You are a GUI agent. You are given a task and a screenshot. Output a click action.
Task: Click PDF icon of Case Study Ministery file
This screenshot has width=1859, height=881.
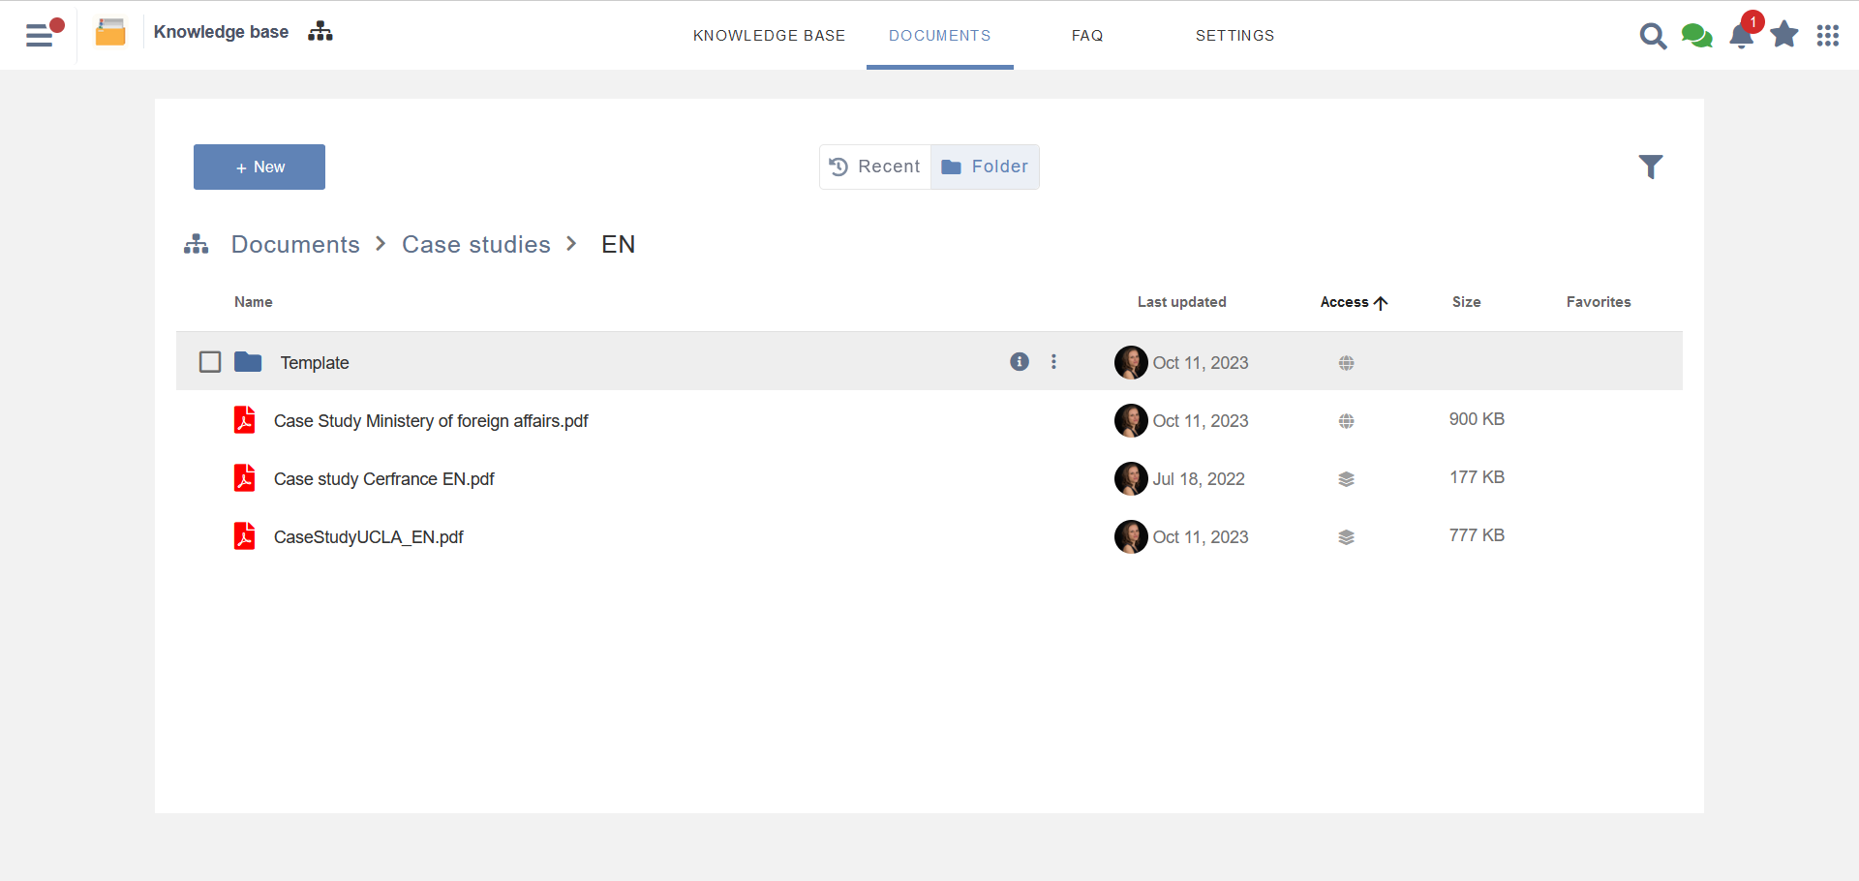pos(245,420)
